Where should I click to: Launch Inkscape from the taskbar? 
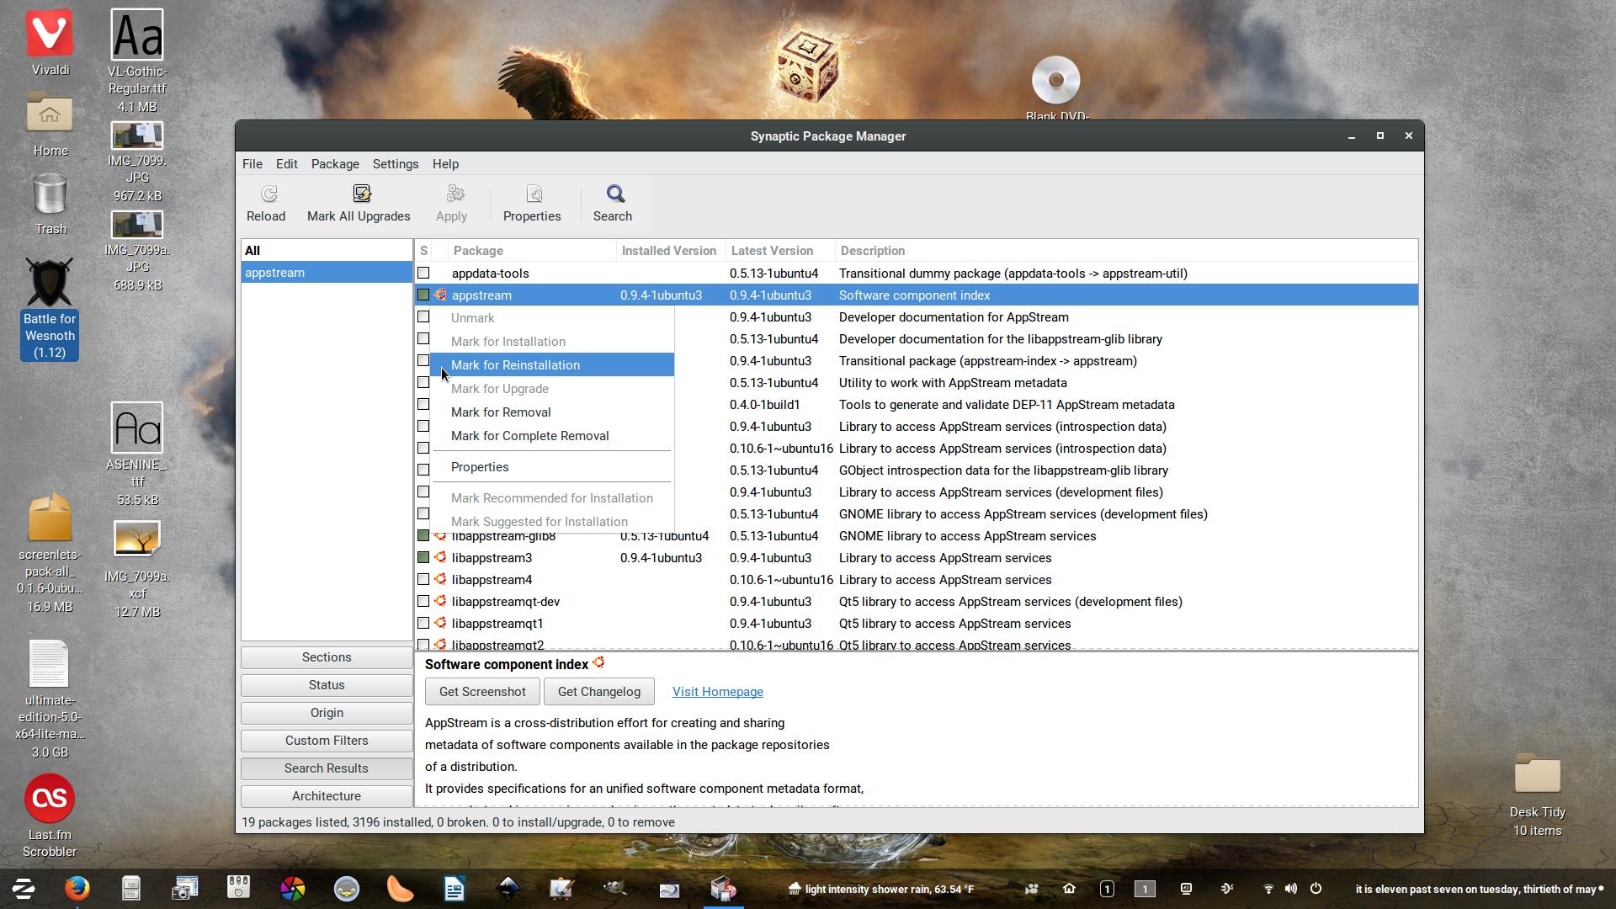click(x=508, y=889)
